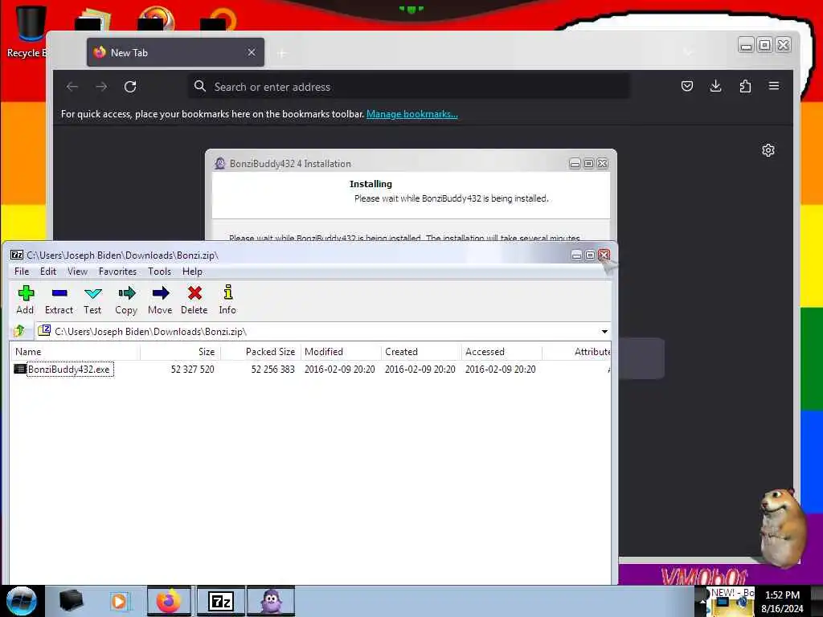Viewport: 823px width, 617px height.
Task: Click the Copy toolbar icon in 7-Zip
Action: pos(126,300)
